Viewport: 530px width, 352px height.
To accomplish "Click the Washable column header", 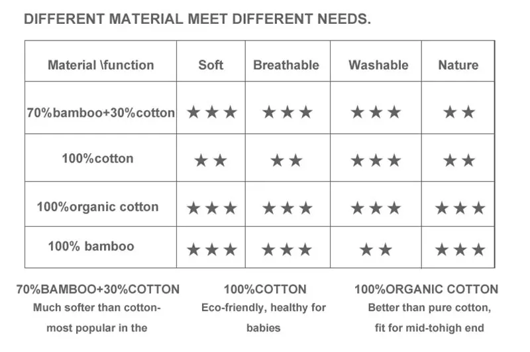I will click(378, 65).
